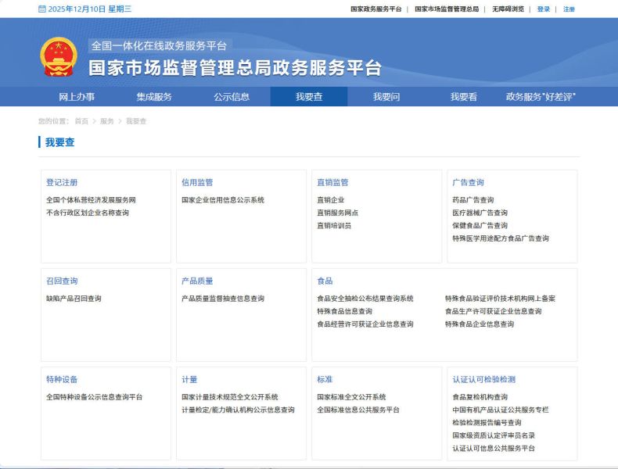Screen dimensions: 618x469
Task: Open 食品安全抽检公布结果查询系统
Action: coord(365,299)
